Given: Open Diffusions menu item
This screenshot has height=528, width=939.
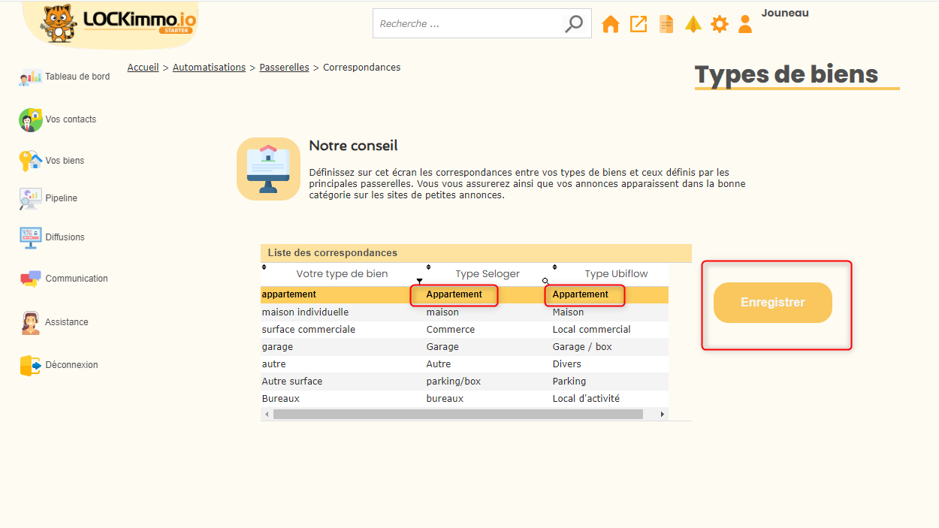Looking at the screenshot, I should (65, 237).
